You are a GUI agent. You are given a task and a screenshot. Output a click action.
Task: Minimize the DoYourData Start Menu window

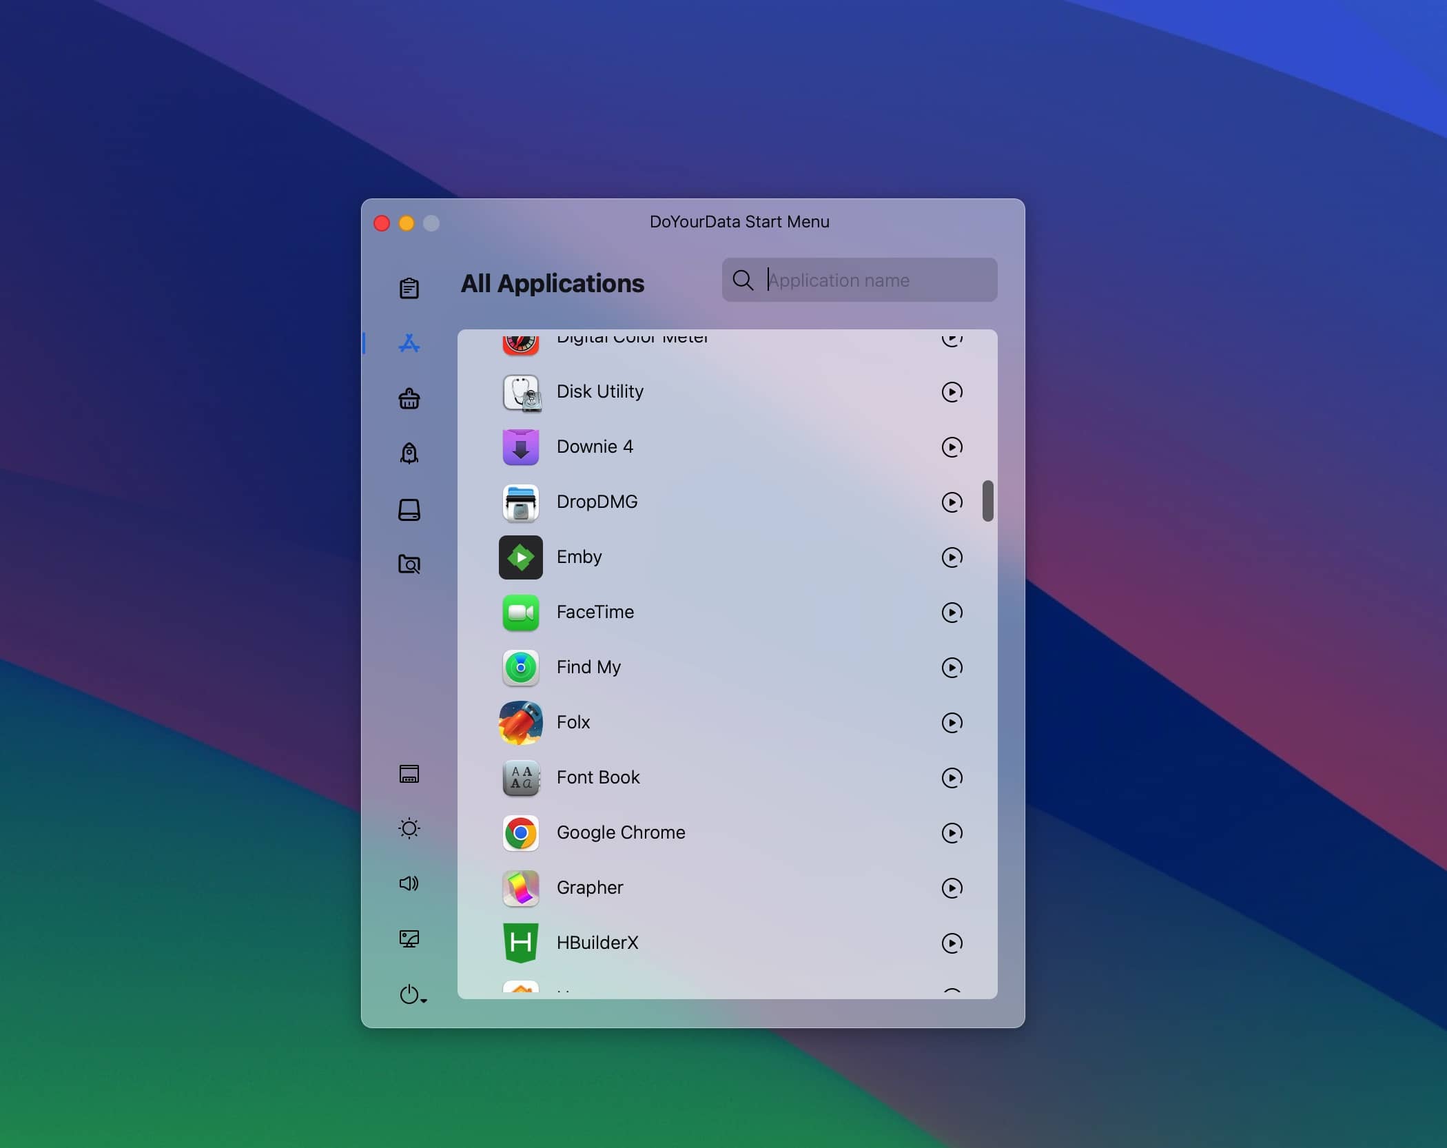pos(407,223)
